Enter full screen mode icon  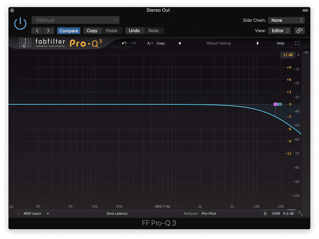tap(297, 43)
